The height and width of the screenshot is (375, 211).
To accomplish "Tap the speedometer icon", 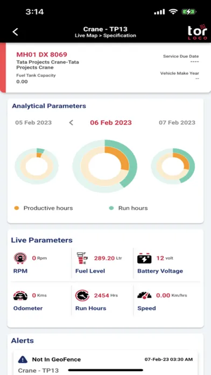I will click(x=144, y=295).
